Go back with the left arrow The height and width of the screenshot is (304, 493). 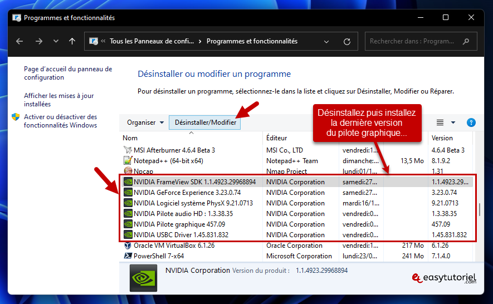pyautogui.click(x=19, y=41)
